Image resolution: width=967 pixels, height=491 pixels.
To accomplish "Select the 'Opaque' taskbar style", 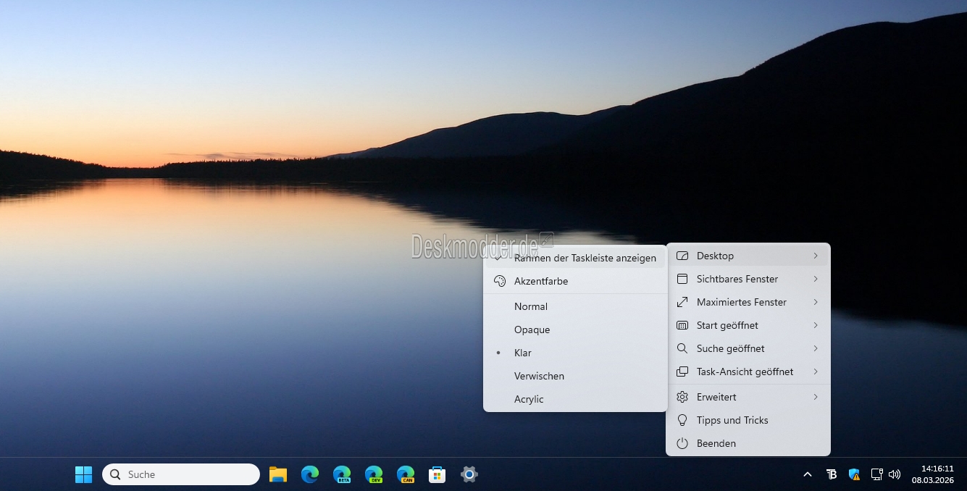I will coord(532,330).
